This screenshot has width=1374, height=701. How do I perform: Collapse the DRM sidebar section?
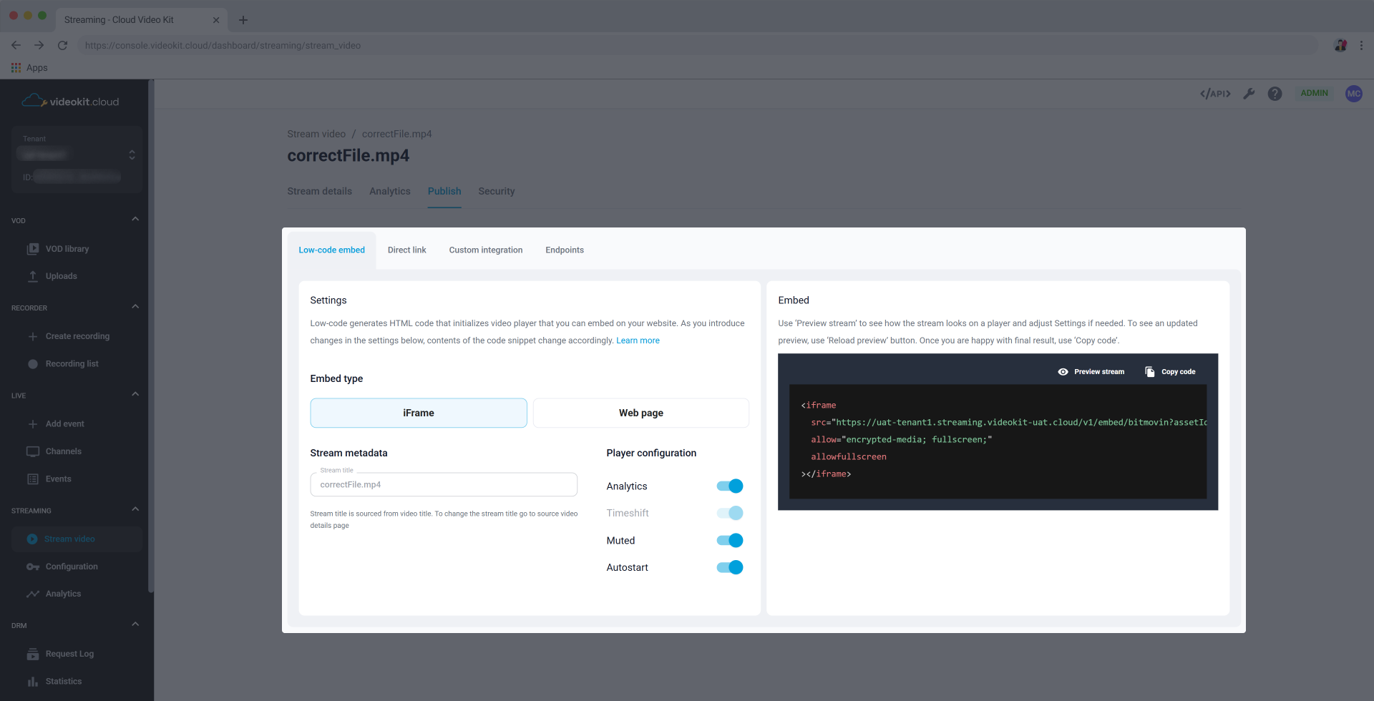[x=135, y=624]
